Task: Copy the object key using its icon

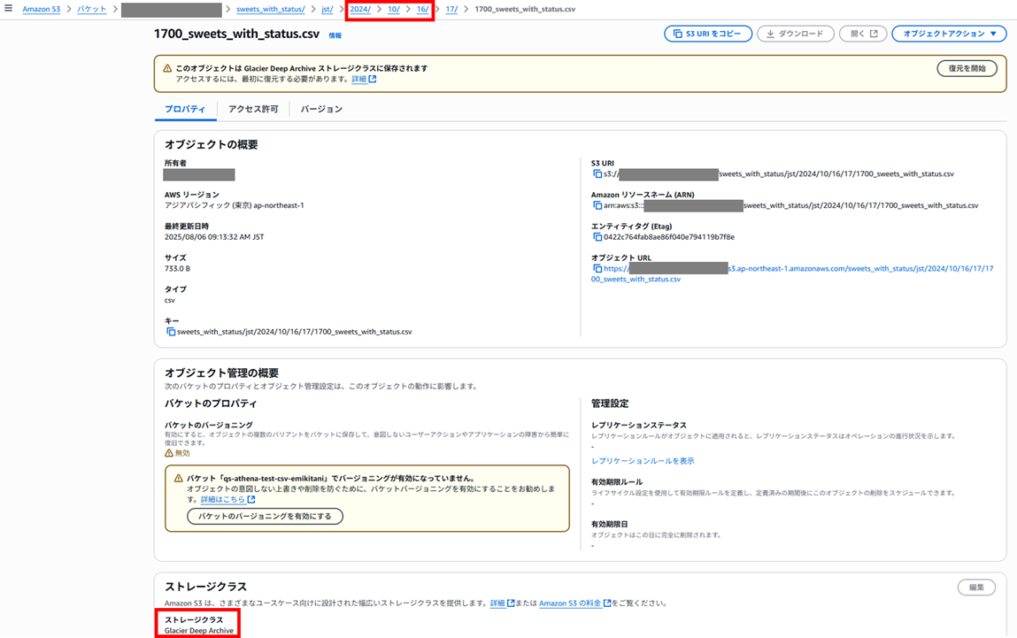Action: click(171, 332)
